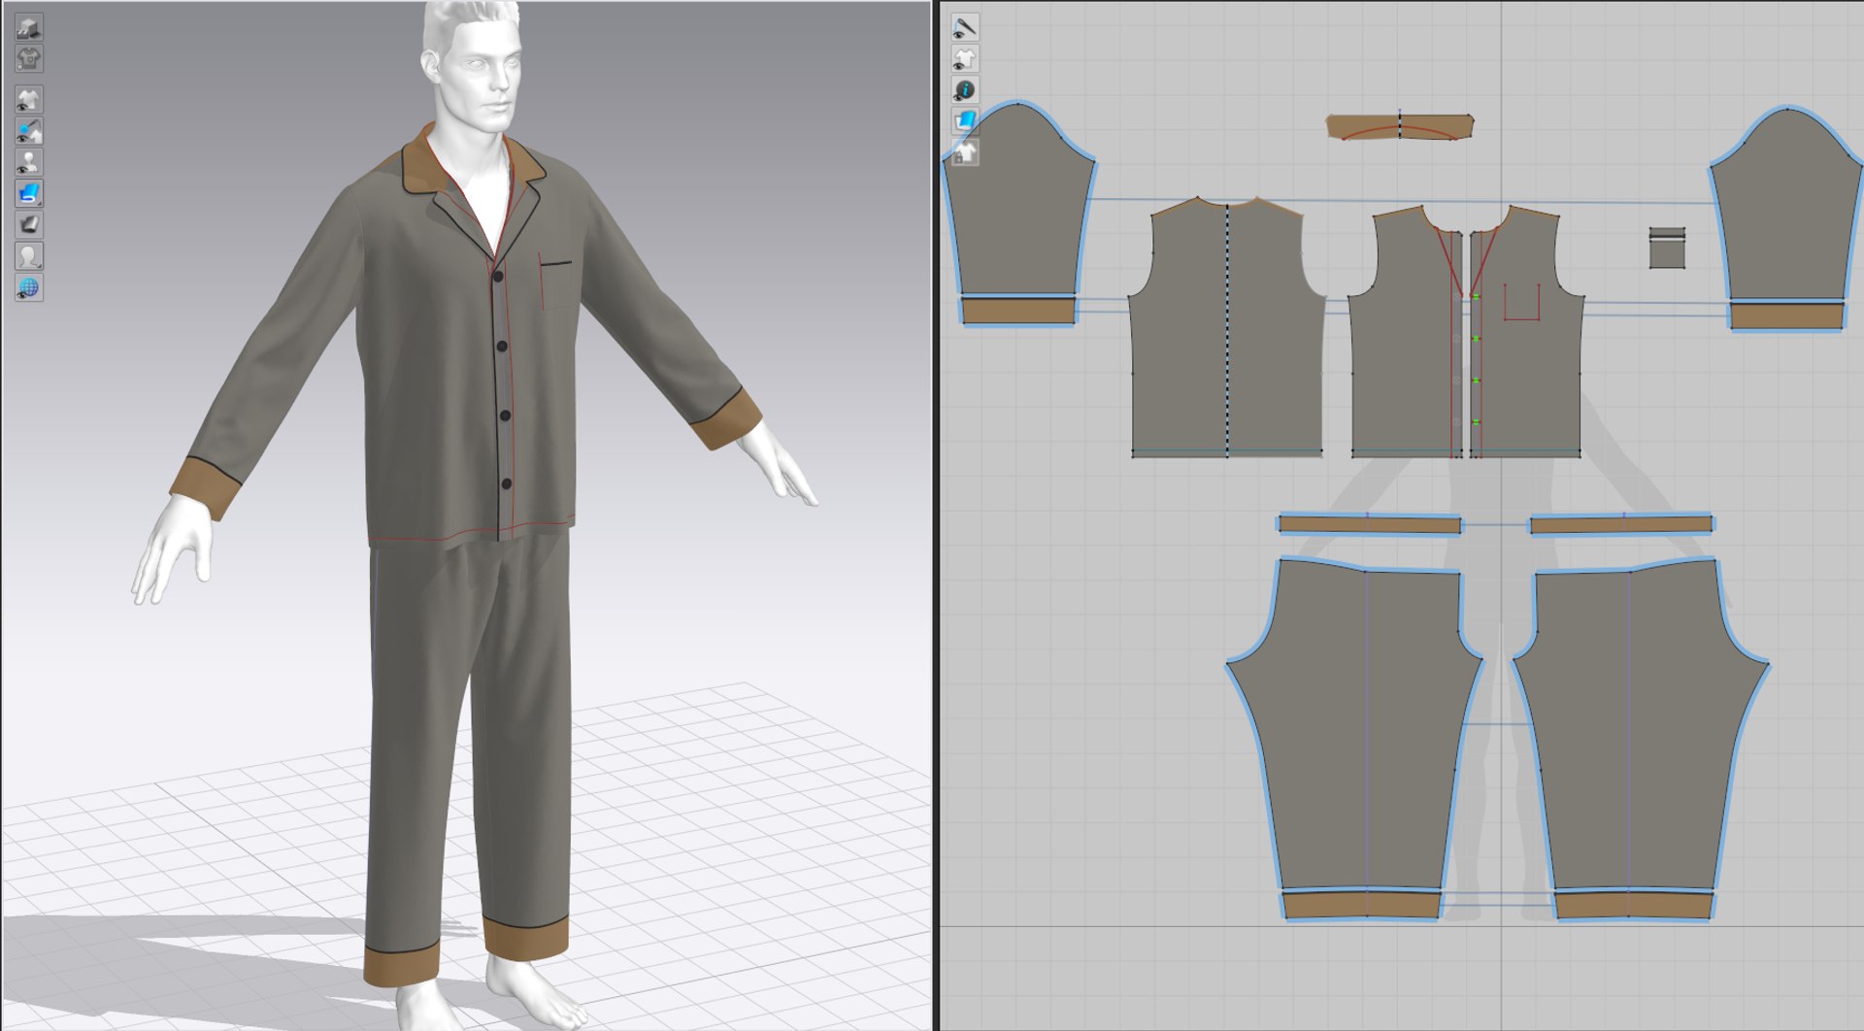Screen dimensions: 1864x1031
Task: Click the garment fit T-shirt icon
Action: coord(29,59)
